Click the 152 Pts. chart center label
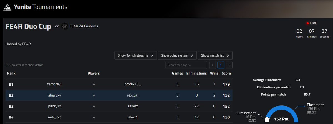 pos(281,119)
